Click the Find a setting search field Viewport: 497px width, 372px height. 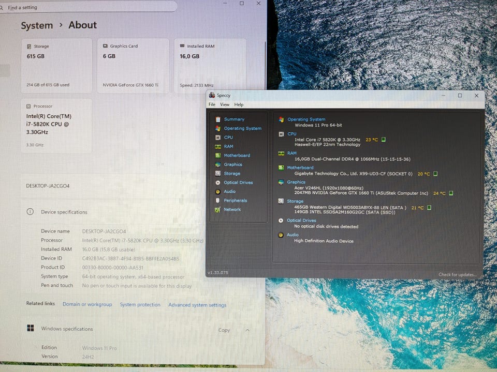[88, 7]
